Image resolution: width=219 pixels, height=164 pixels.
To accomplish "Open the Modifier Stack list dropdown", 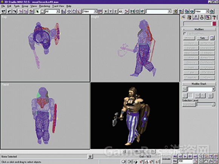I will coord(201,89).
